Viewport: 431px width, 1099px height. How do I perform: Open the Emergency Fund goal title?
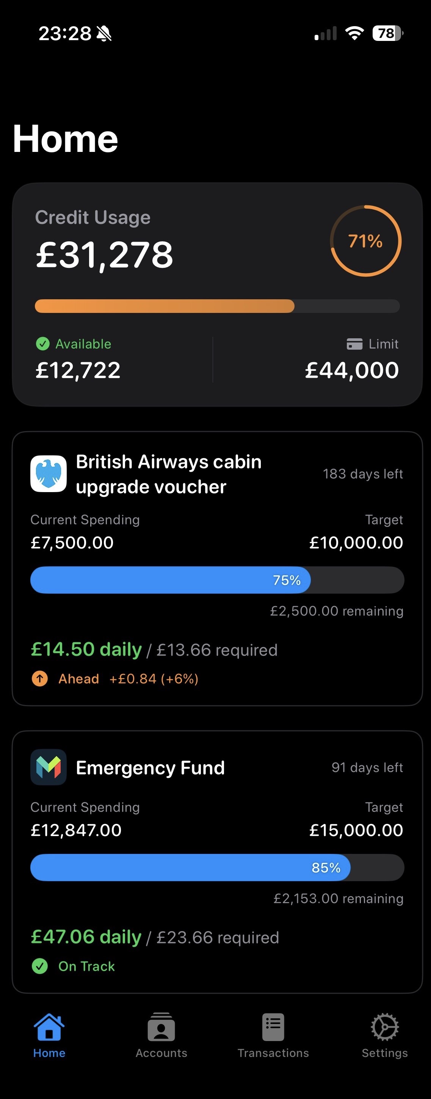150,768
